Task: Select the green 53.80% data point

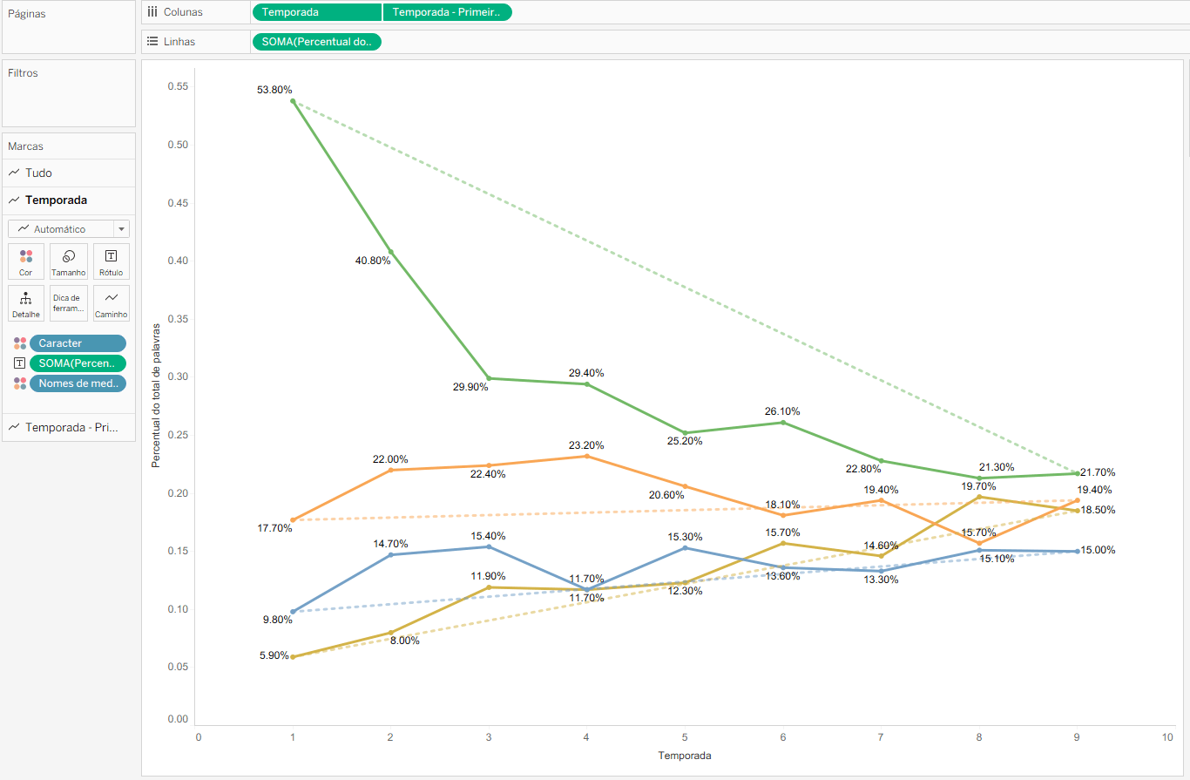Action: point(293,101)
